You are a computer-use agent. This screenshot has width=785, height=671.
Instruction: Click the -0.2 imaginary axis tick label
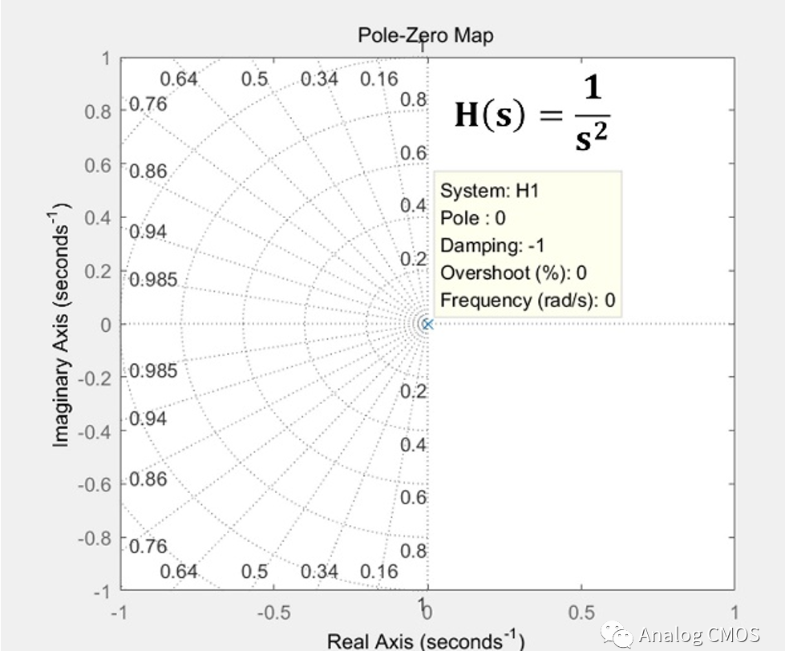[x=95, y=378]
